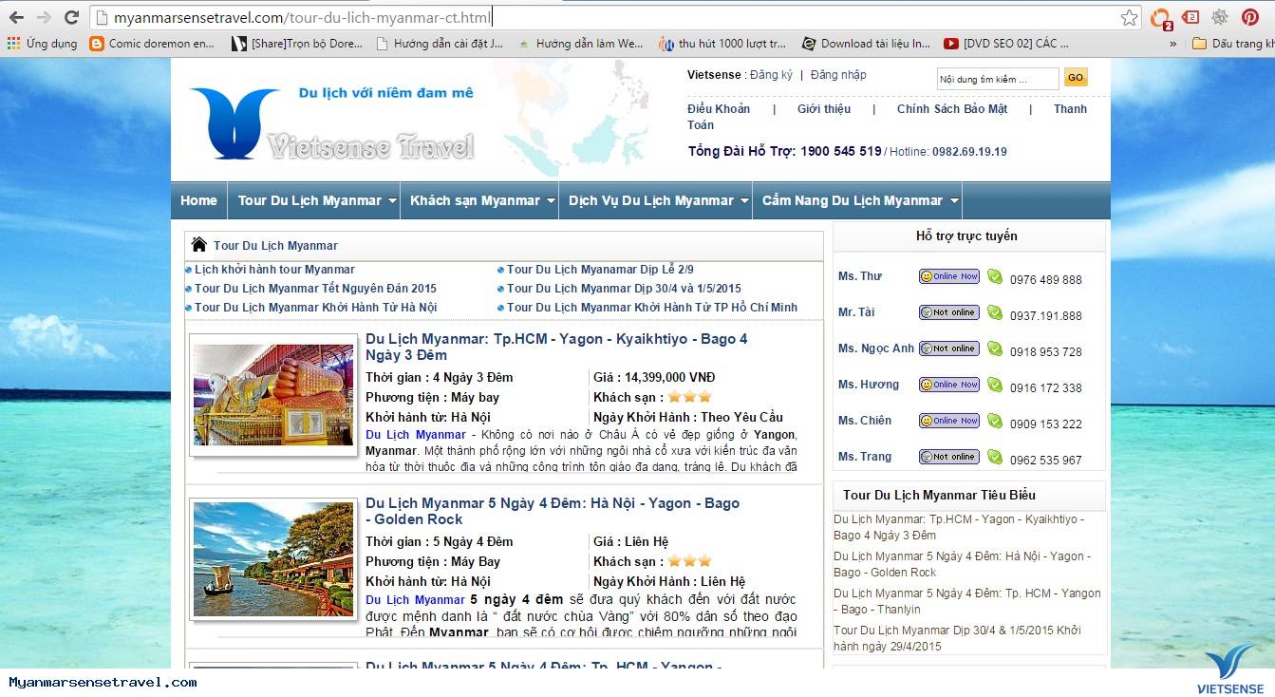Click the Đăng ký link

tap(772, 74)
